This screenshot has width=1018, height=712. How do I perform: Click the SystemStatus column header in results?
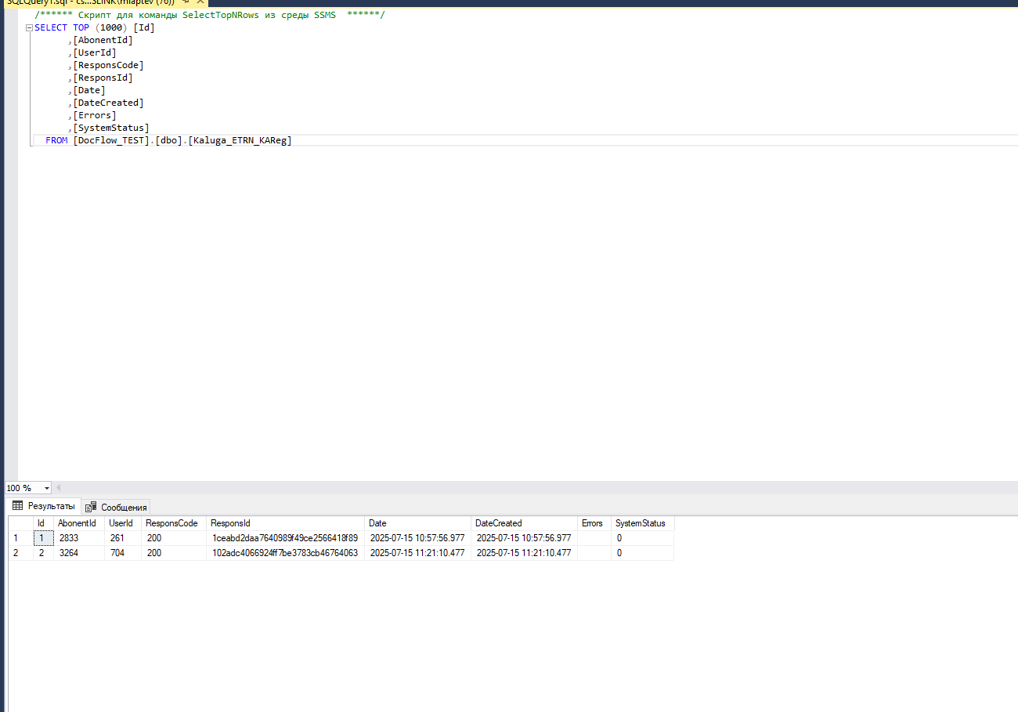point(642,523)
